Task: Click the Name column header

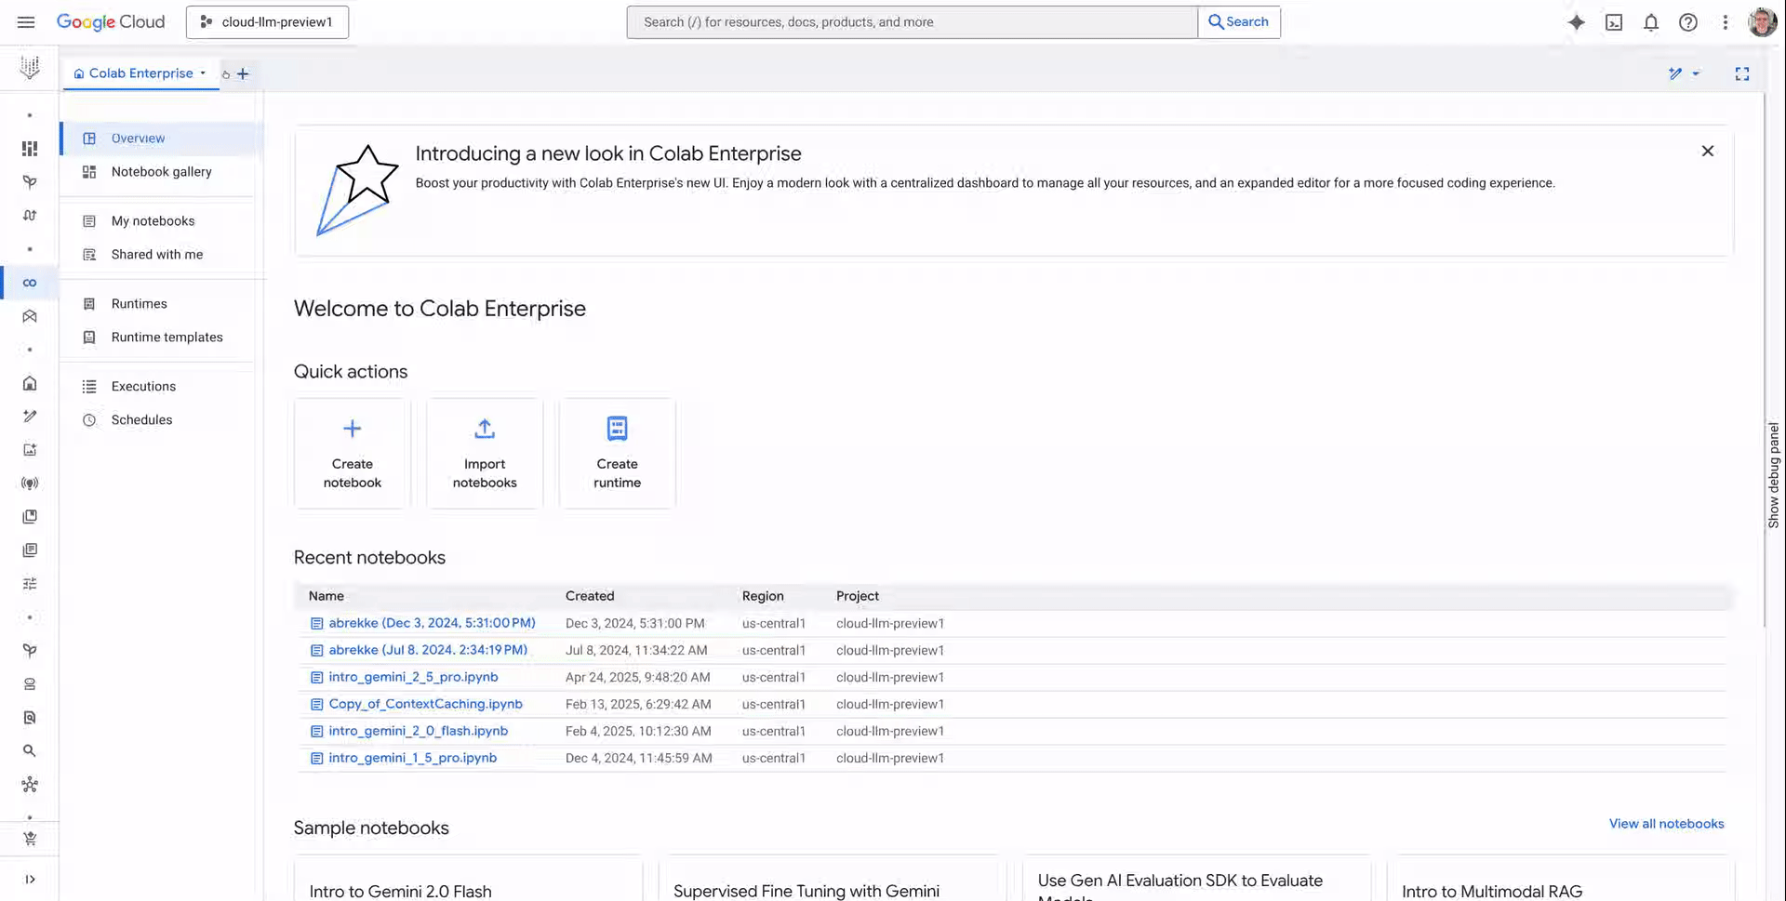Action: click(x=327, y=596)
